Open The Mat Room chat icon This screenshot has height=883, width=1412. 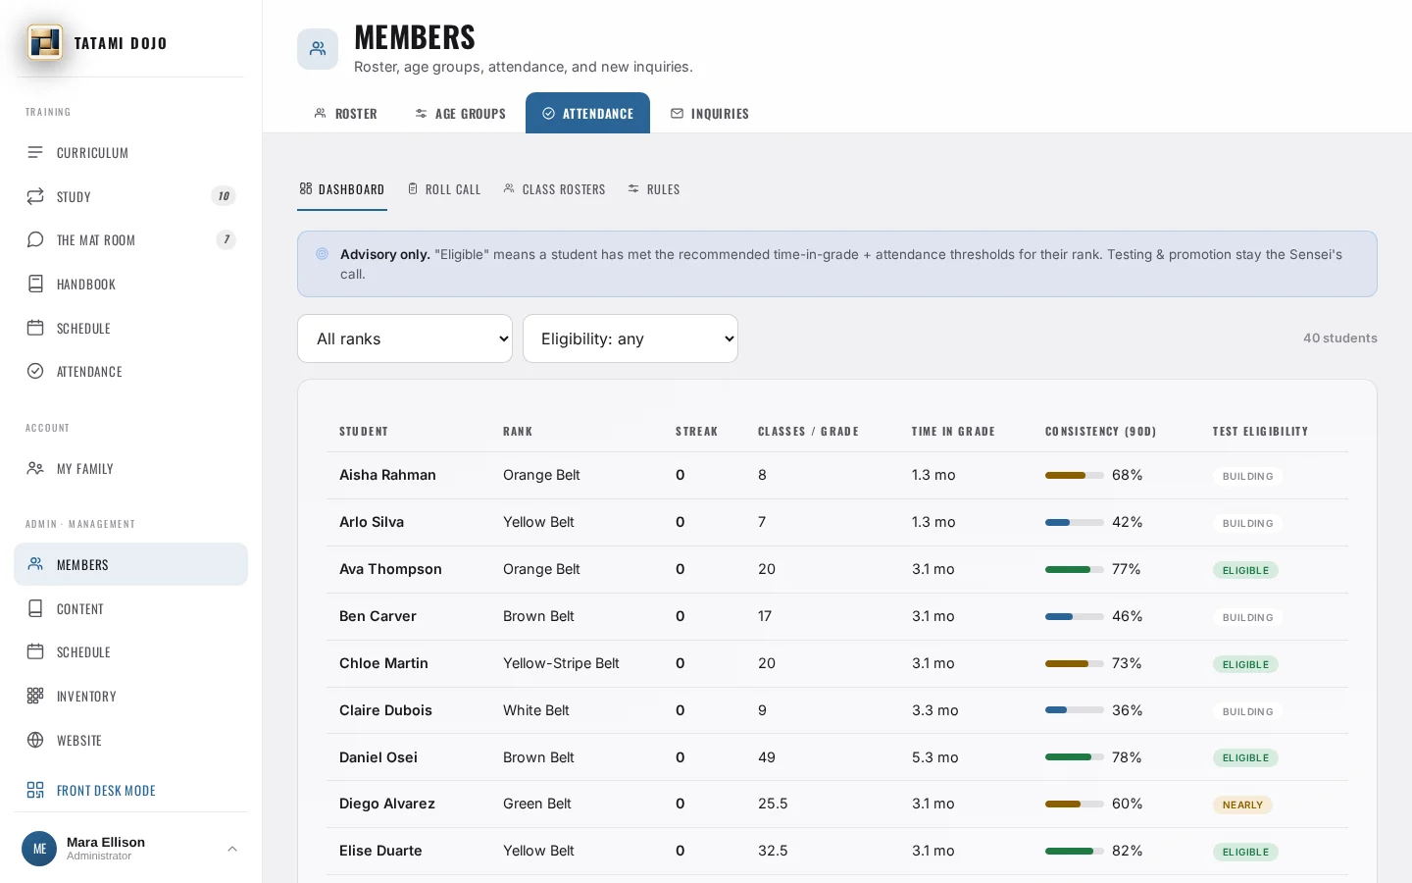[35, 239]
